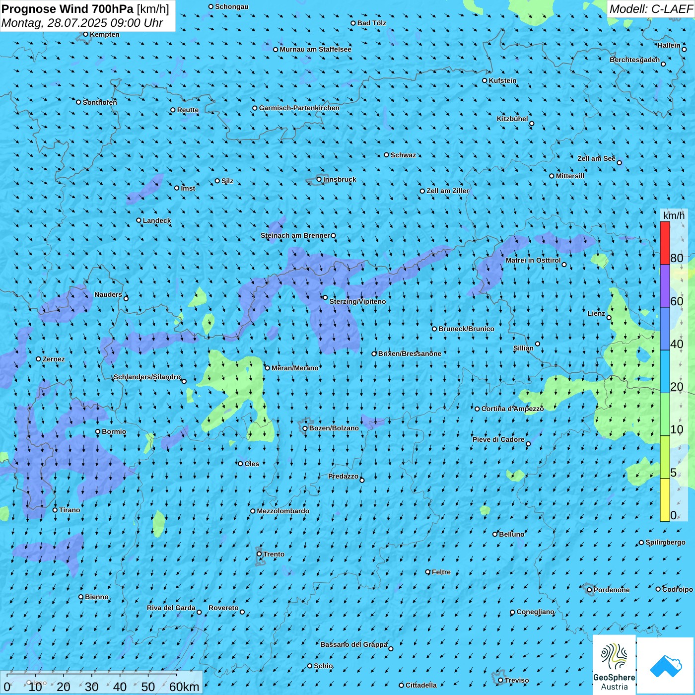Image resolution: width=695 pixels, height=695 pixels.
Task: Click the Feltre city marker
Action: coord(427,572)
